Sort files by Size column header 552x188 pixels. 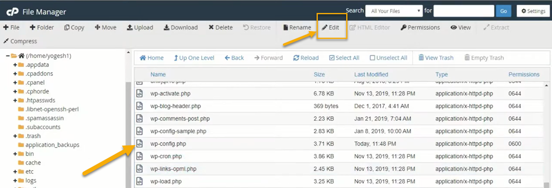[x=319, y=75]
